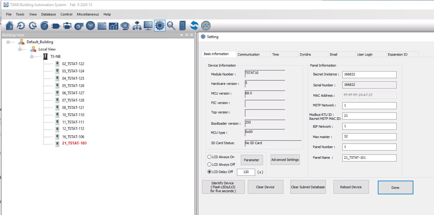Screen dimensions: 434x215
Task: Collapse the Local View tree node
Action: [x=20, y=49]
